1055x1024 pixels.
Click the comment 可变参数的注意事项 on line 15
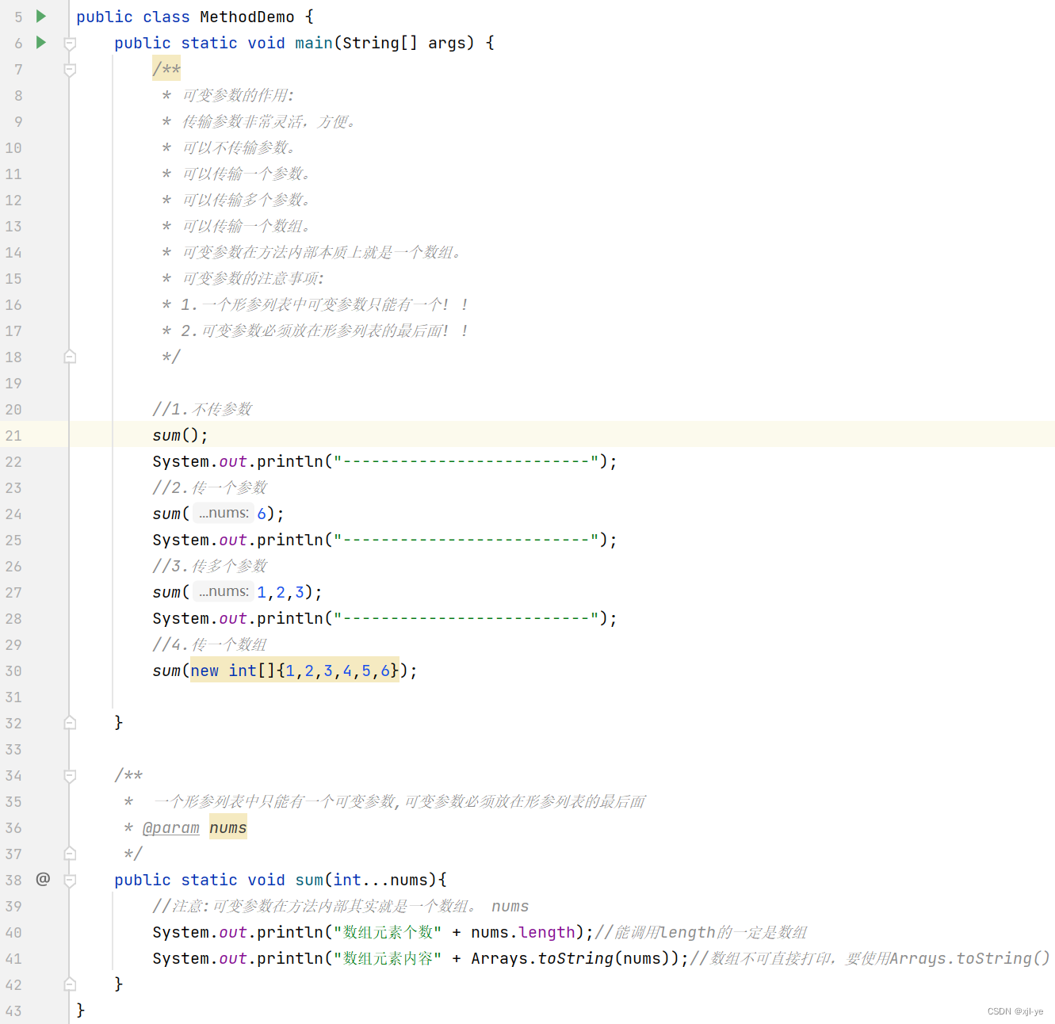point(254,278)
